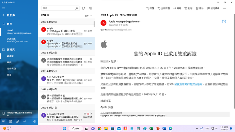Open Mail settings gear
The height and width of the screenshot is (132, 235).
(x=35, y=121)
